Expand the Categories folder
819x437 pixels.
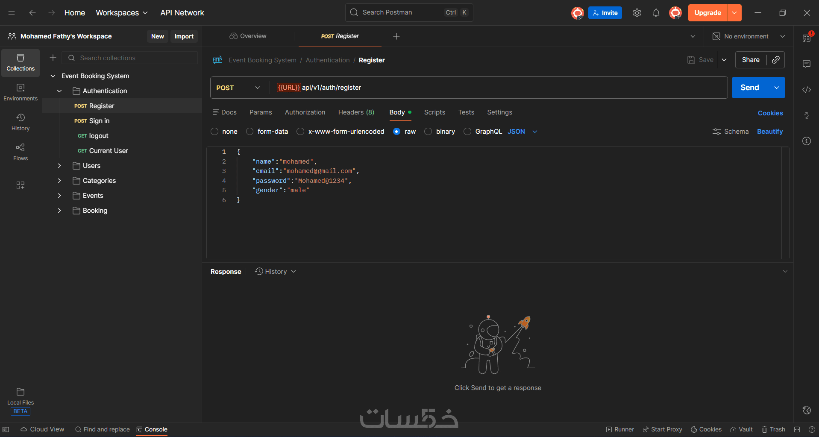point(59,181)
